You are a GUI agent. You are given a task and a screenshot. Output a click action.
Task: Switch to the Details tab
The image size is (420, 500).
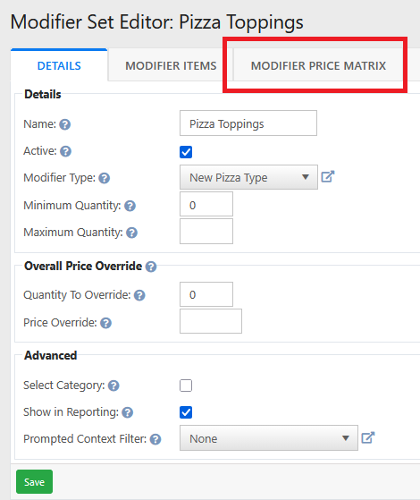(x=59, y=65)
